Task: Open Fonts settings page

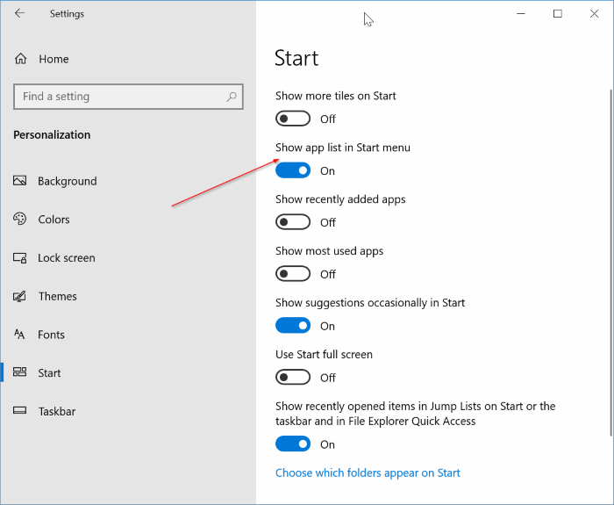Action: click(51, 335)
